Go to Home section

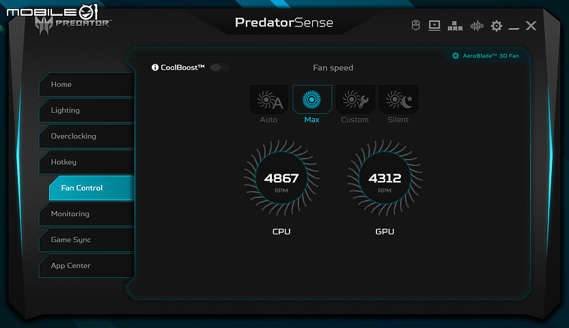pyautogui.click(x=87, y=85)
